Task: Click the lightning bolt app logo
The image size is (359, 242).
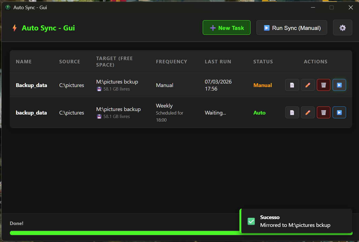Action: pyautogui.click(x=15, y=28)
